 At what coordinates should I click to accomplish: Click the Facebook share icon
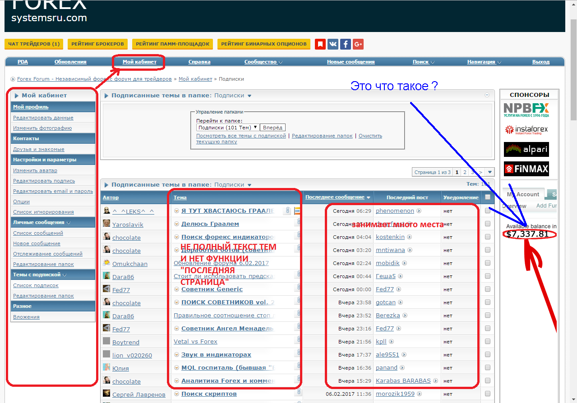[x=346, y=44]
